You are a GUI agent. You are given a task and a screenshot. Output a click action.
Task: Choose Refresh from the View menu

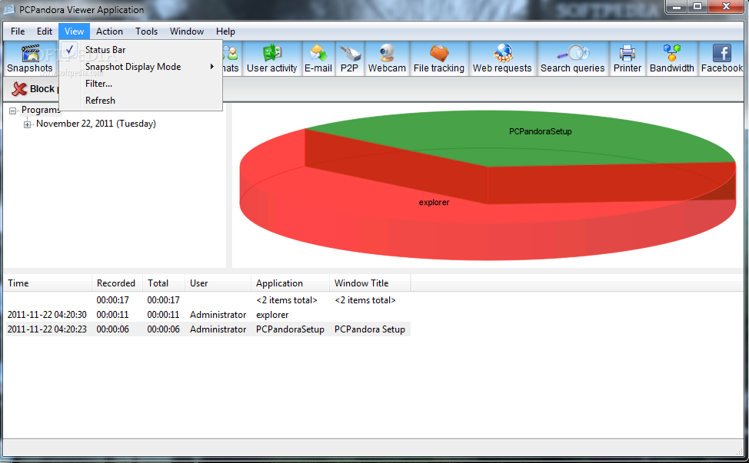pyautogui.click(x=141, y=100)
